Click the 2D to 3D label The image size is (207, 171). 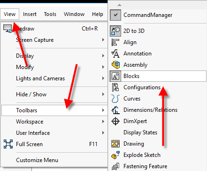point(134,31)
